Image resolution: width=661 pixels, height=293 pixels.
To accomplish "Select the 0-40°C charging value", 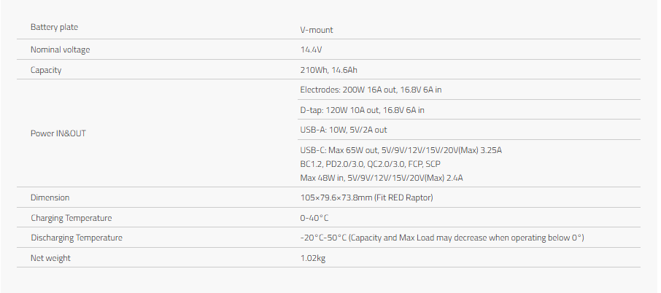I will 314,218.
